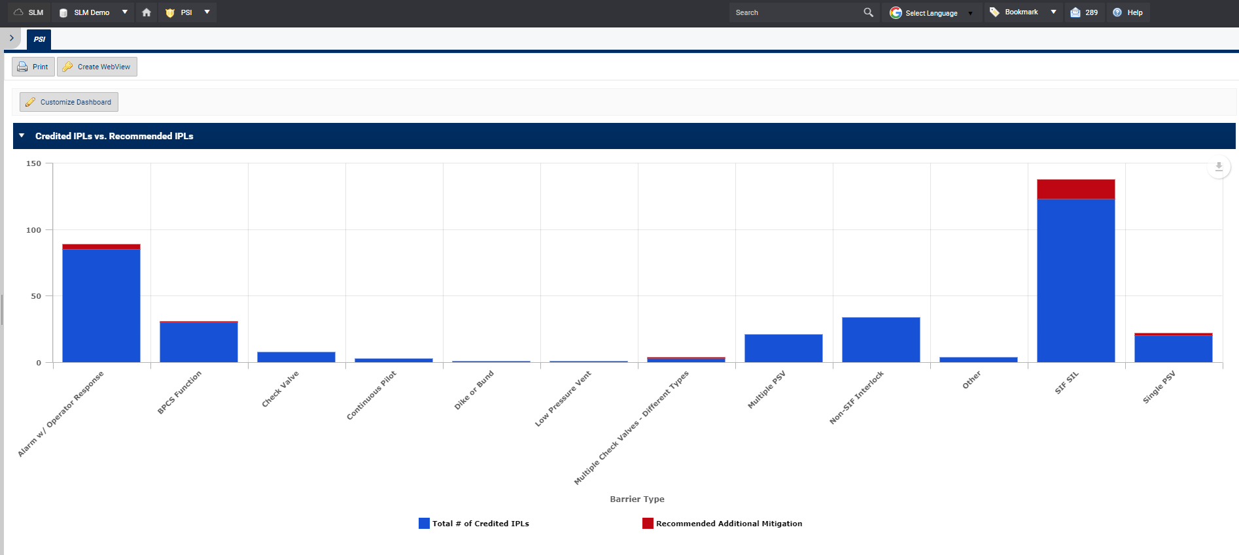1239x555 pixels.
Task: Open the inbox notifications icon showing 289
Action: point(1075,12)
